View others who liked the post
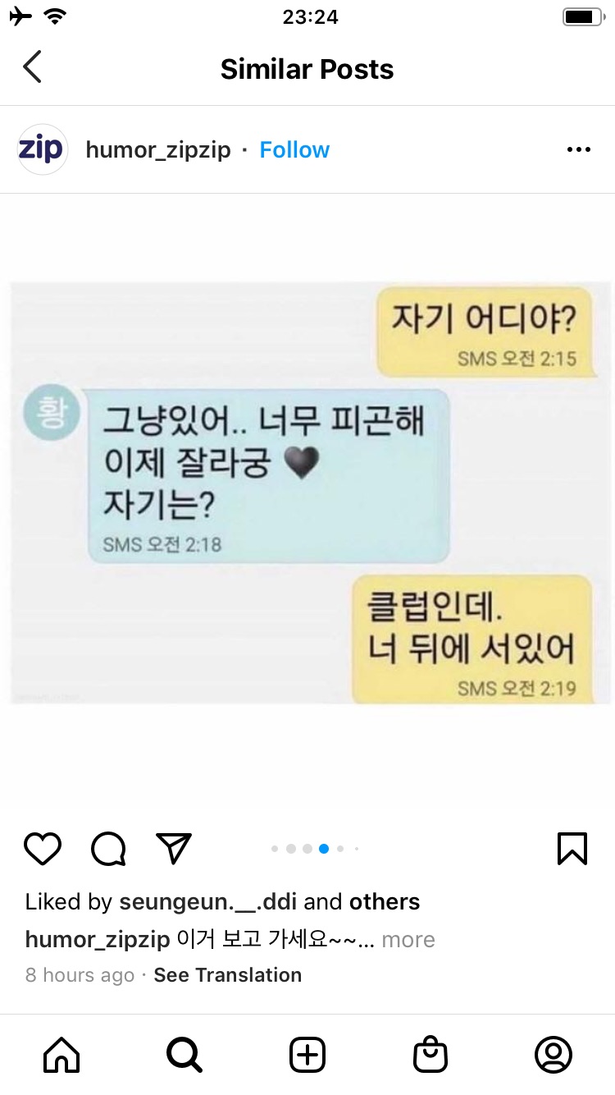Screen dimensions: 615x1095 pyautogui.click(x=385, y=901)
